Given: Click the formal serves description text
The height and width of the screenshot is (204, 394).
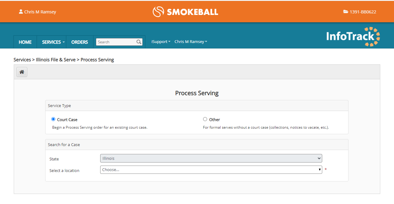Looking at the screenshot, I should [266, 127].
